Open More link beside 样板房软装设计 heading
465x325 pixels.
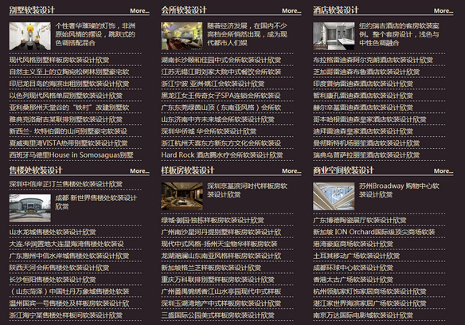pos(291,171)
